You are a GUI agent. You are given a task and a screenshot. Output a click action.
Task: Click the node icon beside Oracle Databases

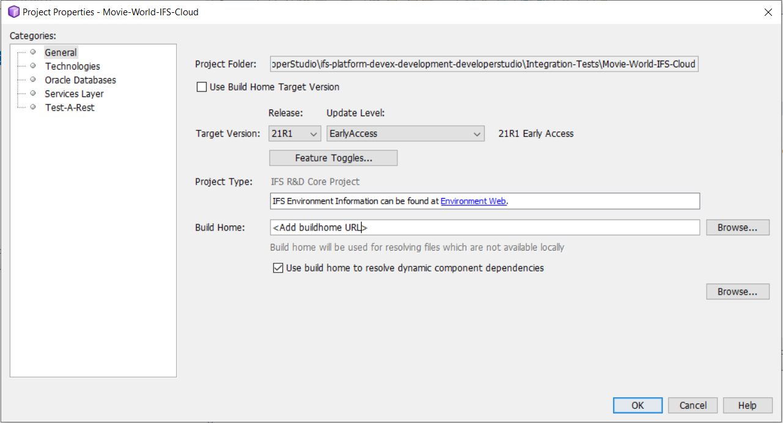coord(33,79)
